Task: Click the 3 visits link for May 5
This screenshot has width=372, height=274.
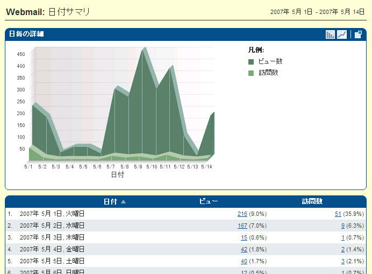Action: click(342, 261)
